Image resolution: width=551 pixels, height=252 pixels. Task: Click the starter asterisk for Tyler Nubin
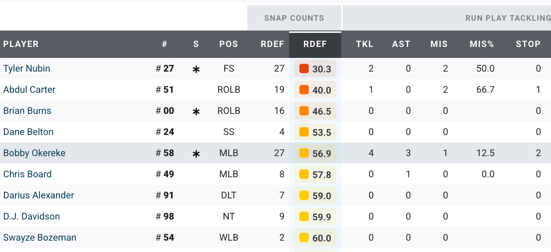pyautogui.click(x=196, y=69)
